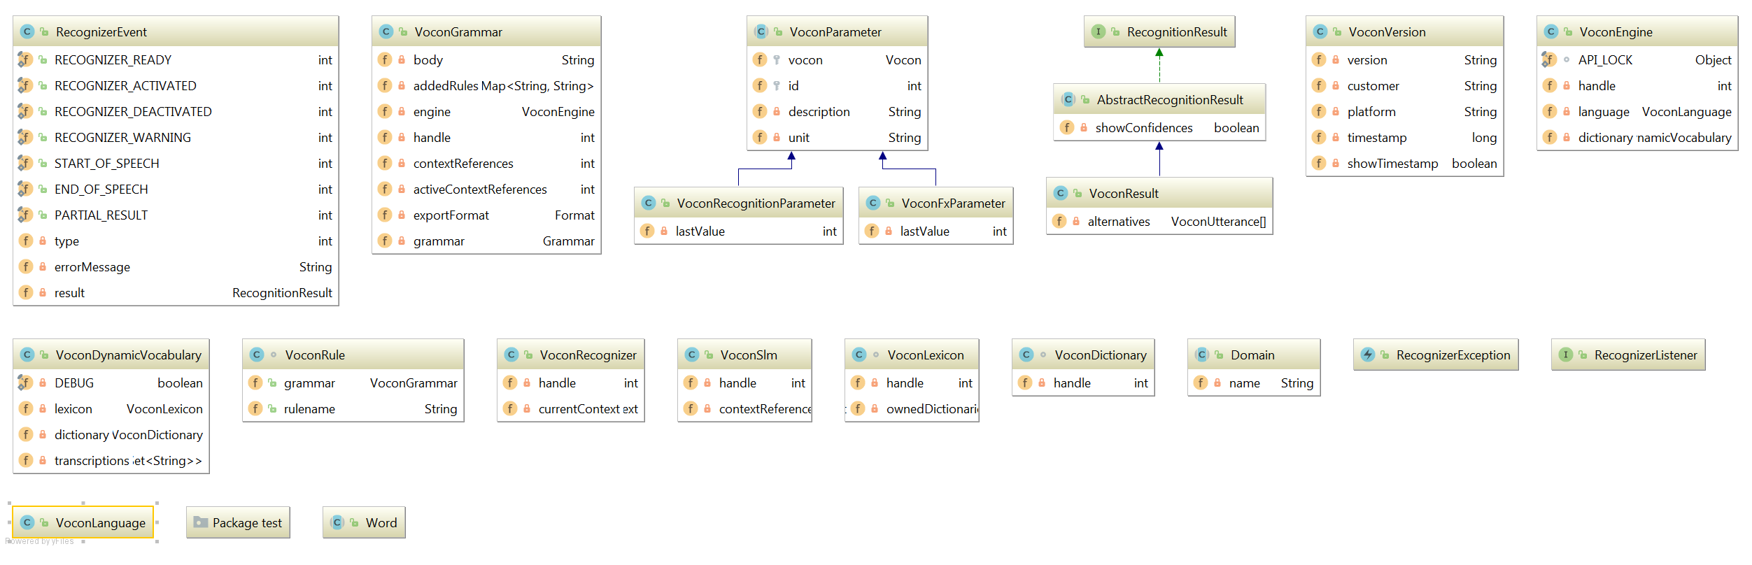Click the class icon of Word

click(x=337, y=522)
